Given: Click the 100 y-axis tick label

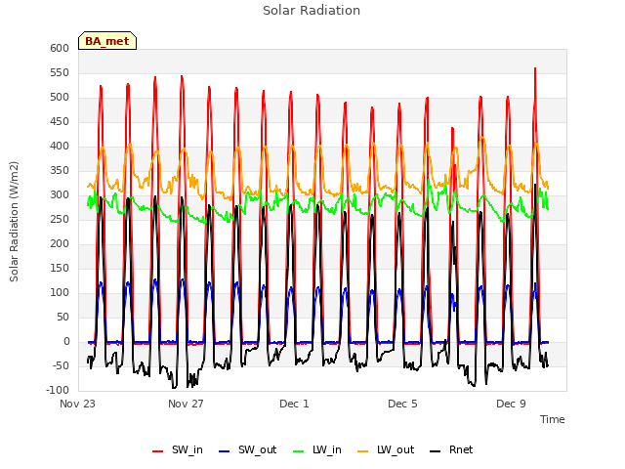Looking at the screenshot, I should (x=60, y=293).
